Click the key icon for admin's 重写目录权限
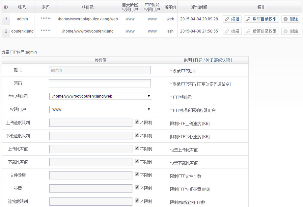Screen dimensions: 303x207 (x=248, y=19)
